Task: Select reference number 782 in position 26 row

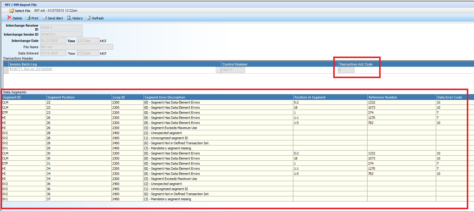Action: pyautogui.click(x=402, y=123)
